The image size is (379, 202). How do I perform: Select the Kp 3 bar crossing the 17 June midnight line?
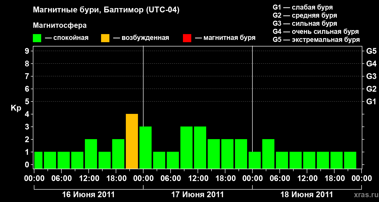[x=146, y=148]
